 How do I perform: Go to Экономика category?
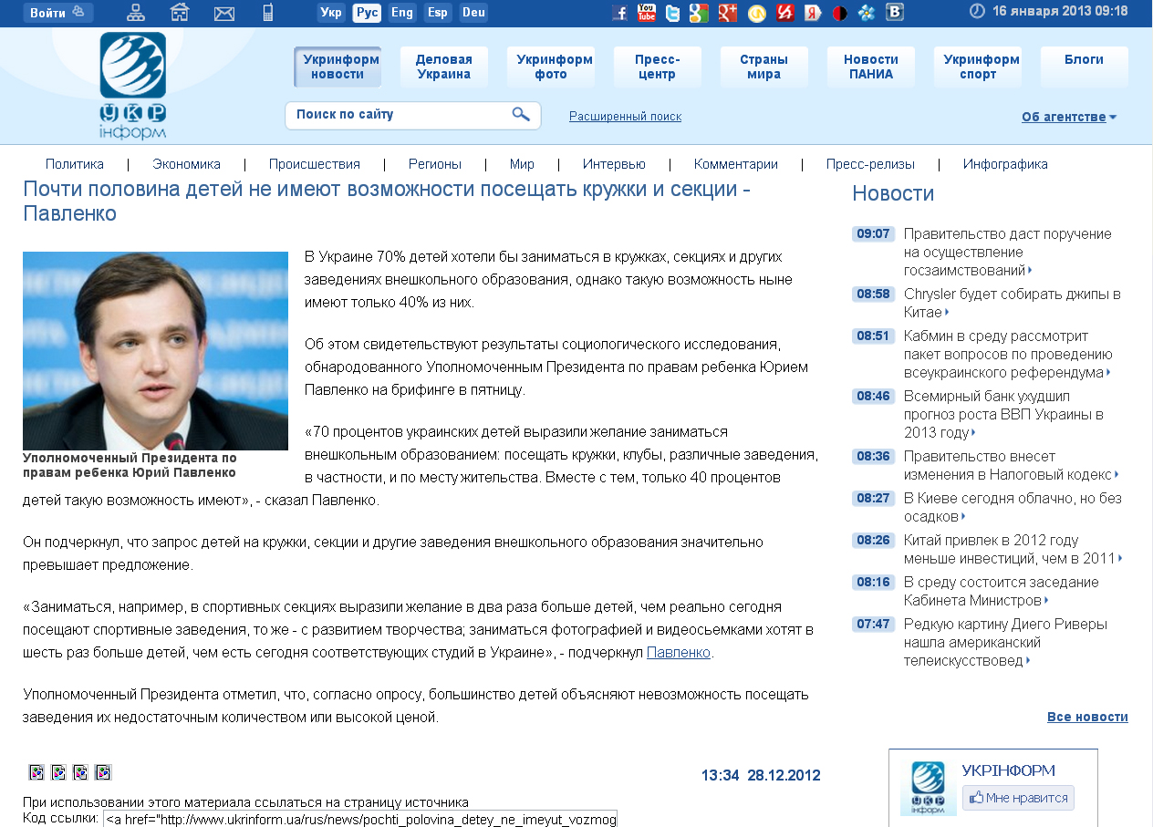click(x=187, y=164)
